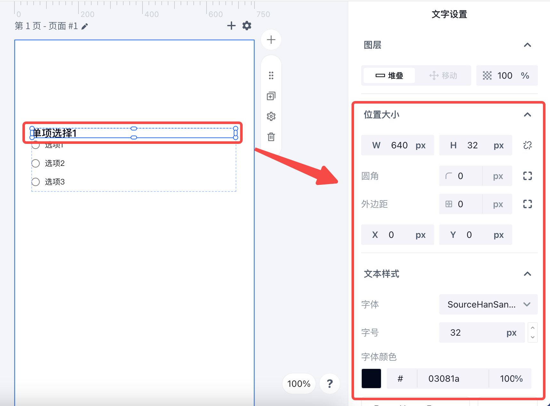Increase font size with up stepper
The height and width of the screenshot is (406, 550).
[533, 328]
